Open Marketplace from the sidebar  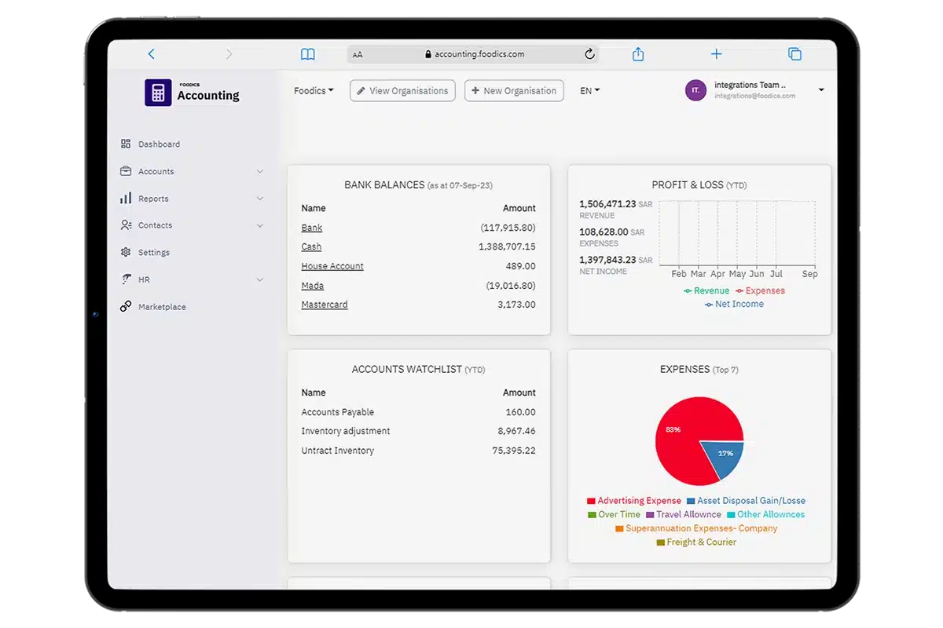(162, 307)
